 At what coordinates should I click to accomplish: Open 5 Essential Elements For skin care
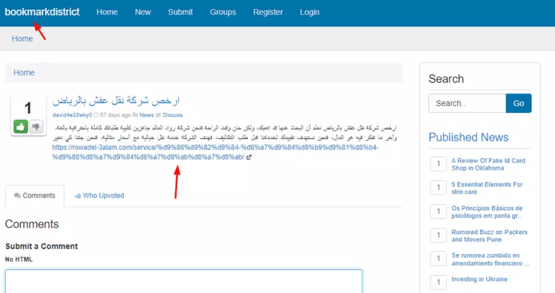coord(487,188)
